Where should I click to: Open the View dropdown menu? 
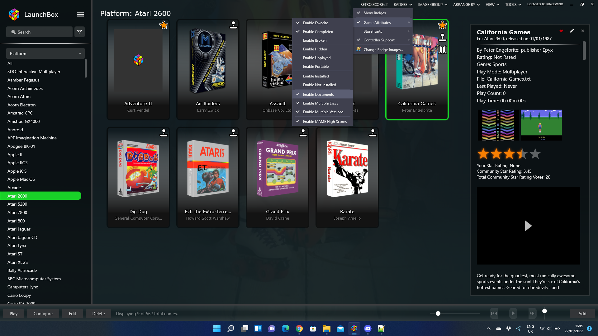coord(492,5)
